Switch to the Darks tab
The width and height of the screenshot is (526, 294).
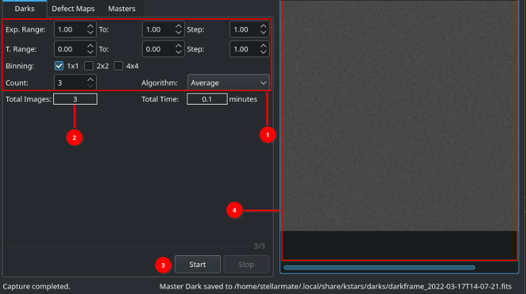[24, 9]
